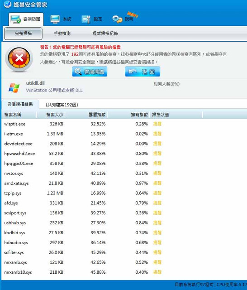Select the wisptis.exe row
The width and height of the screenshot is (247, 290).
[124, 124]
